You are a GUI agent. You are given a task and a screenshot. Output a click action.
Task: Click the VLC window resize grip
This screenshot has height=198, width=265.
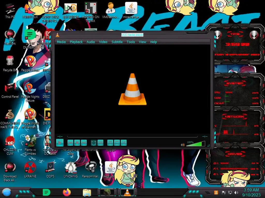click(208, 145)
